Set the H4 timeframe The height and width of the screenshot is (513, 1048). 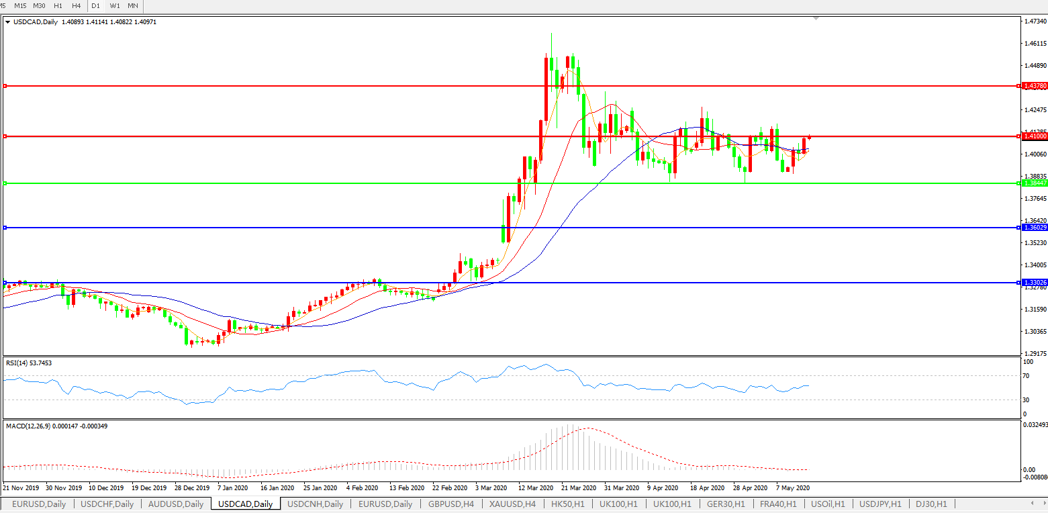pyautogui.click(x=76, y=5)
